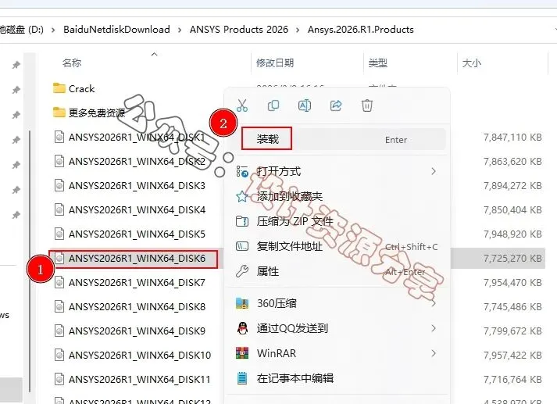
Task: Click the Copy icon in context menu
Action: tap(273, 105)
